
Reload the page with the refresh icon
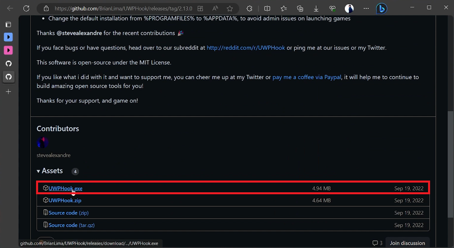coord(26,8)
